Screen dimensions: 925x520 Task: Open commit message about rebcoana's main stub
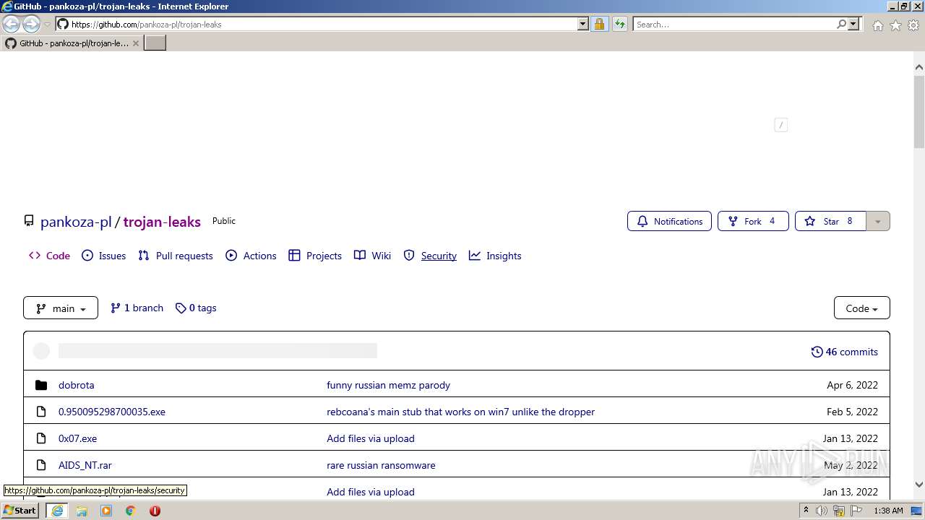[460, 412]
